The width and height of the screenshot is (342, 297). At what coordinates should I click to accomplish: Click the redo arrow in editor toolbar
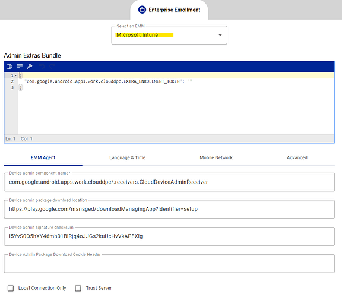tap(52, 66)
